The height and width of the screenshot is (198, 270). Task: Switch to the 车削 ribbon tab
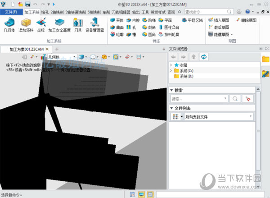pyautogui.click(x=106, y=12)
